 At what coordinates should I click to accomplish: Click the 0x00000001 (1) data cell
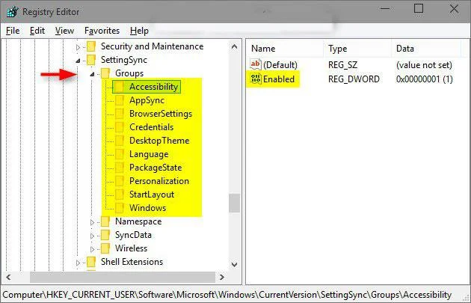(x=425, y=79)
